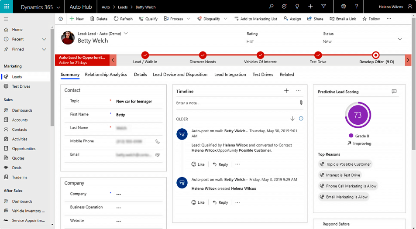Refresh the lead record

123,19
